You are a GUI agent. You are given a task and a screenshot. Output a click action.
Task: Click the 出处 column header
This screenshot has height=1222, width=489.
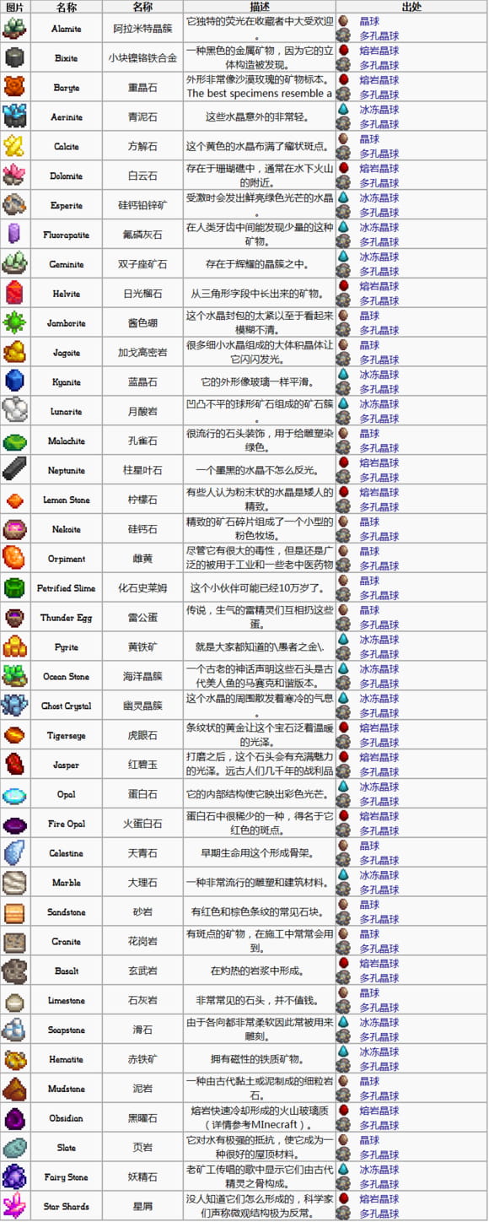point(411,7)
